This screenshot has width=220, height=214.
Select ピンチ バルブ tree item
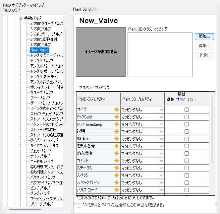(40, 188)
